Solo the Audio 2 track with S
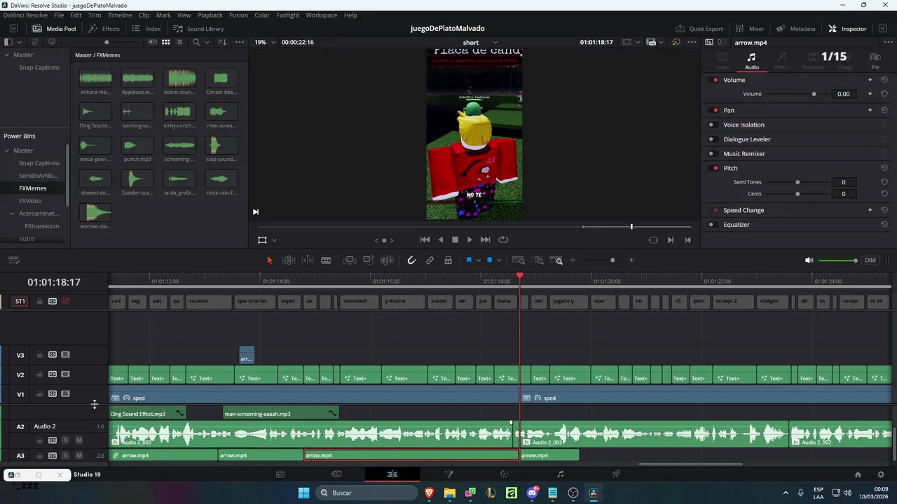The image size is (897, 504). click(x=65, y=440)
